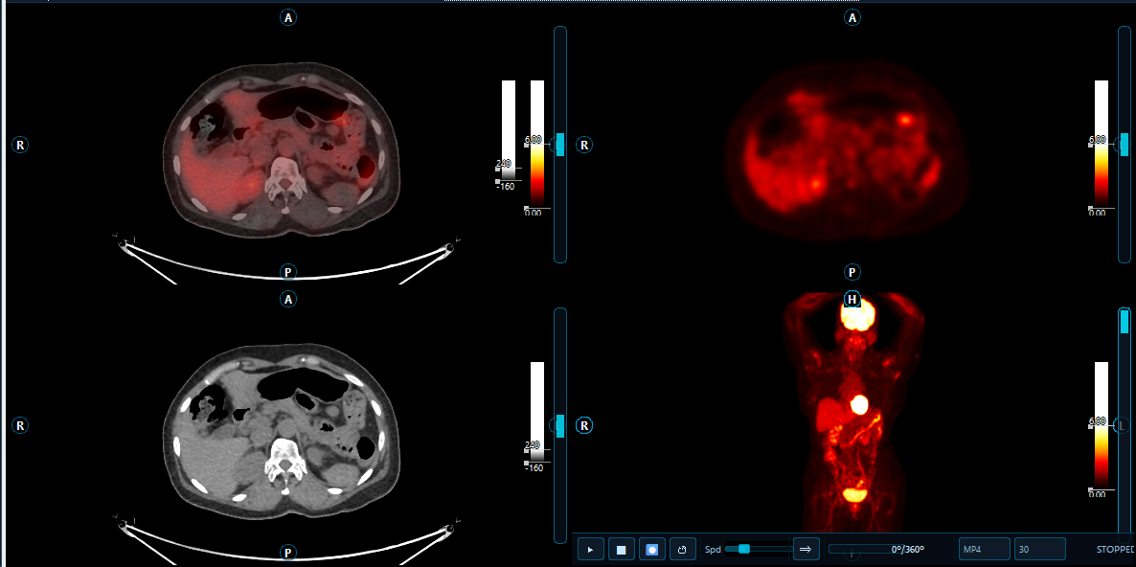1136x567 pixels.
Task: Adjust the Spd speed slider handle
Action: pos(743,549)
